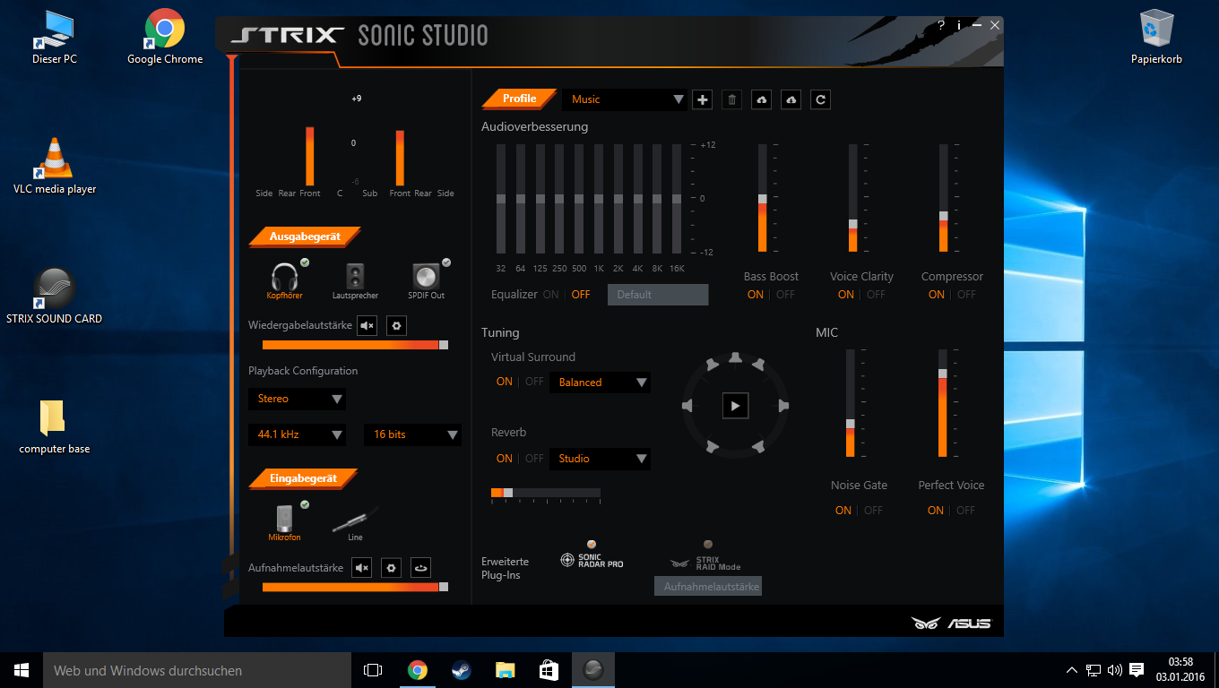Add a new profile with plus icon

point(703,100)
